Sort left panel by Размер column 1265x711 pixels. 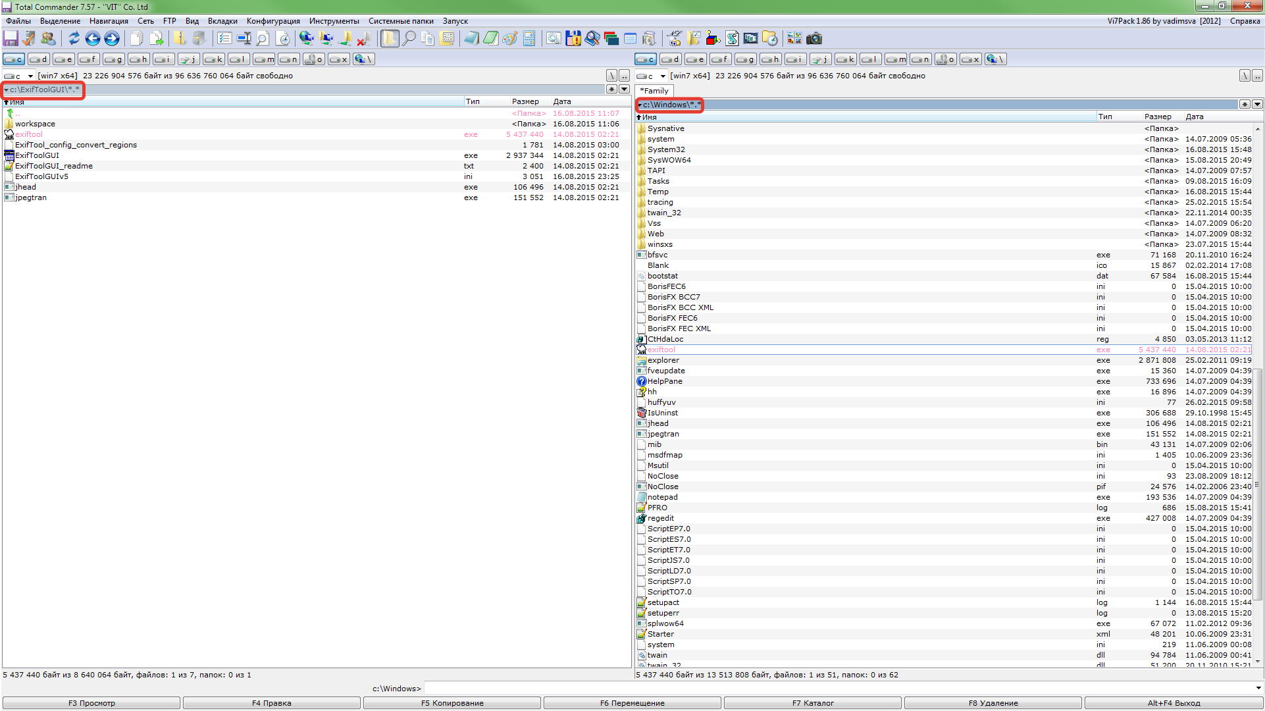click(525, 101)
